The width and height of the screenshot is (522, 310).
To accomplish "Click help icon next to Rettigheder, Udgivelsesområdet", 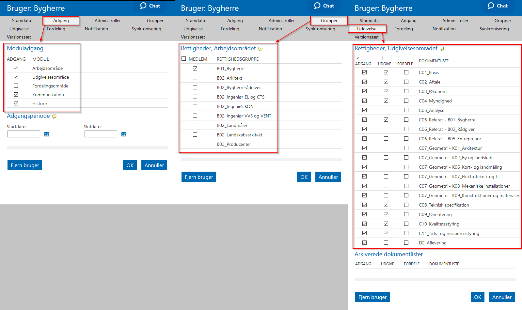I will pos(442,49).
